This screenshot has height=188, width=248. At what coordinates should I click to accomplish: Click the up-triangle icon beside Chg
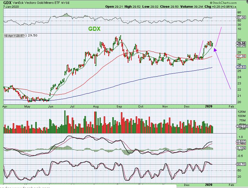click(x=236, y=7)
